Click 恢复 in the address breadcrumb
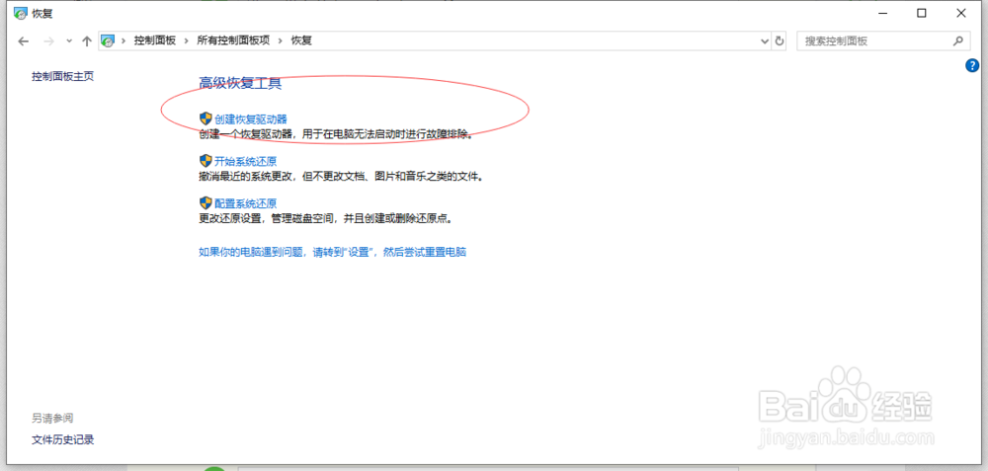Image resolution: width=988 pixels, height=471 pixels. tap(301, 40)
